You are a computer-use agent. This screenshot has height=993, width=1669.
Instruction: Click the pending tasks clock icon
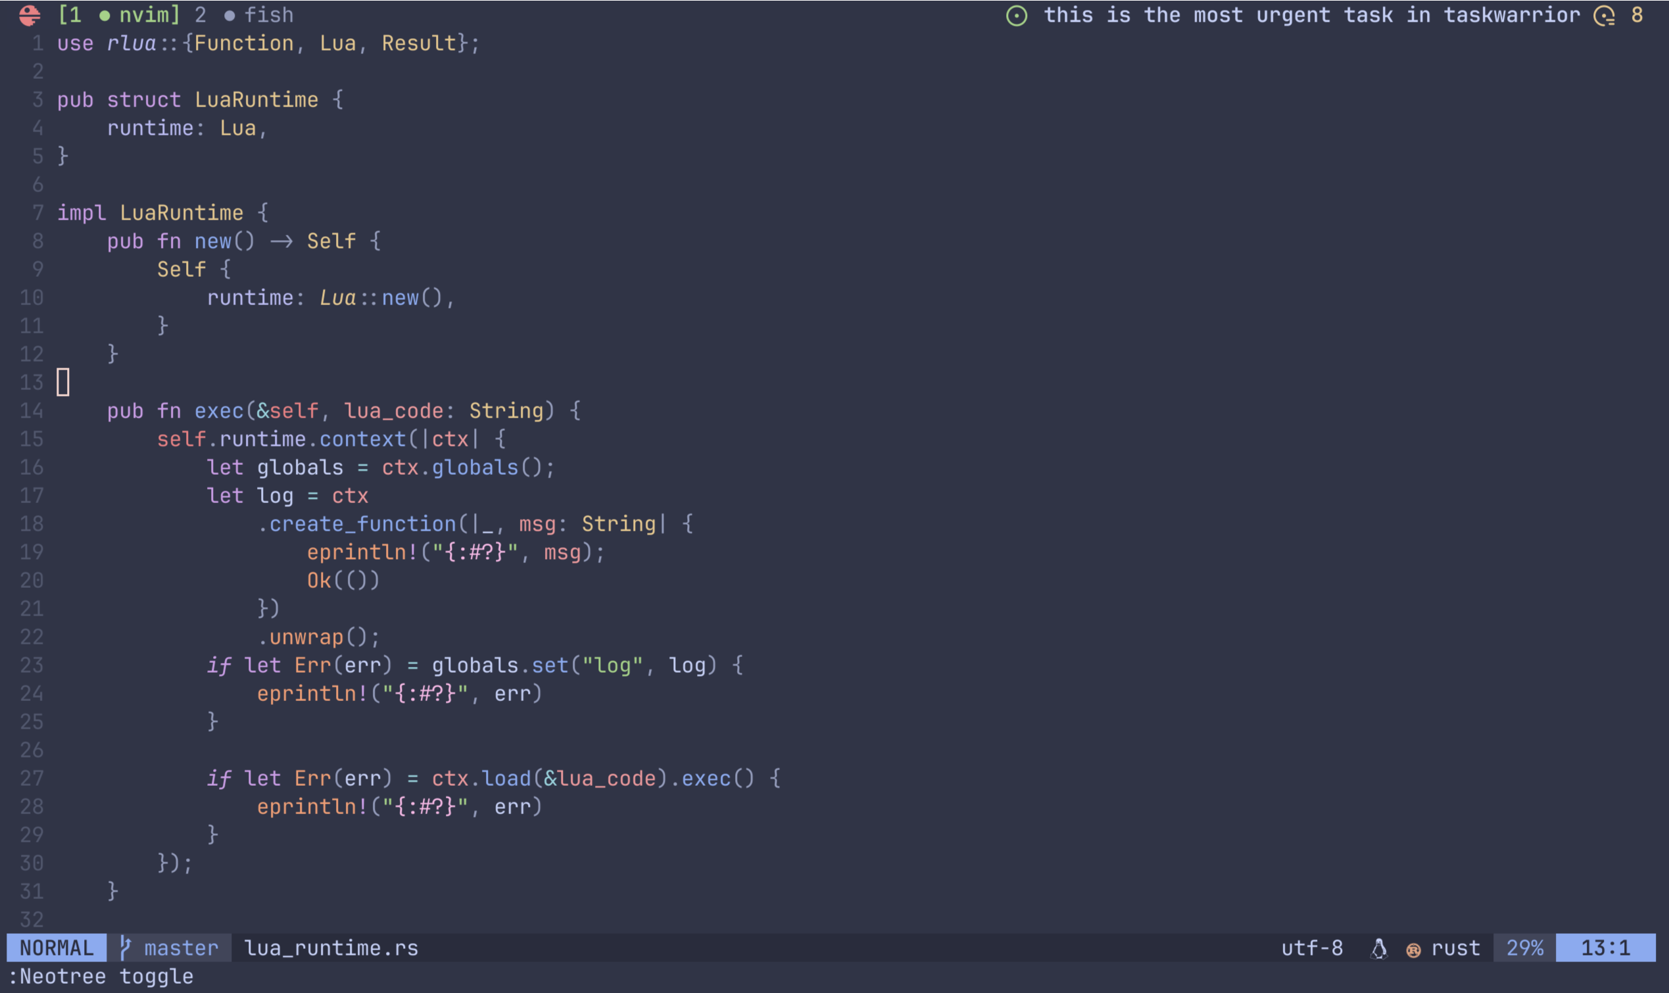point(1604,15)
